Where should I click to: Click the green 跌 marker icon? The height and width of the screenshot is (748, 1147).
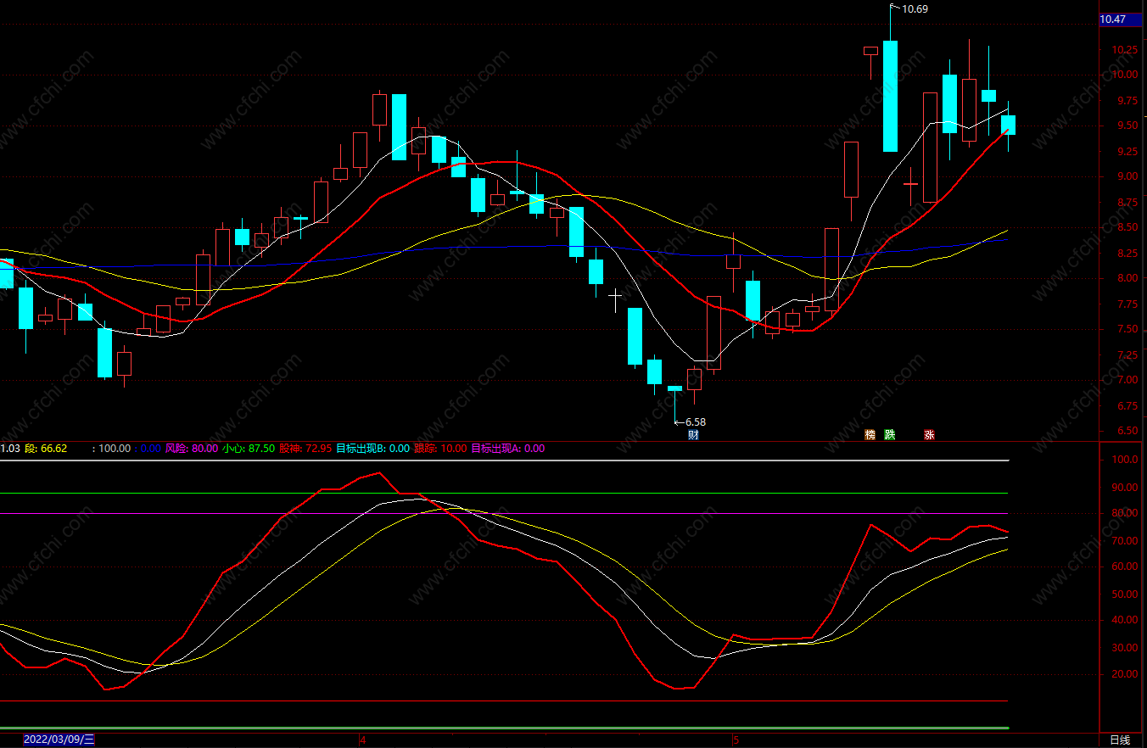pos(890,435)
